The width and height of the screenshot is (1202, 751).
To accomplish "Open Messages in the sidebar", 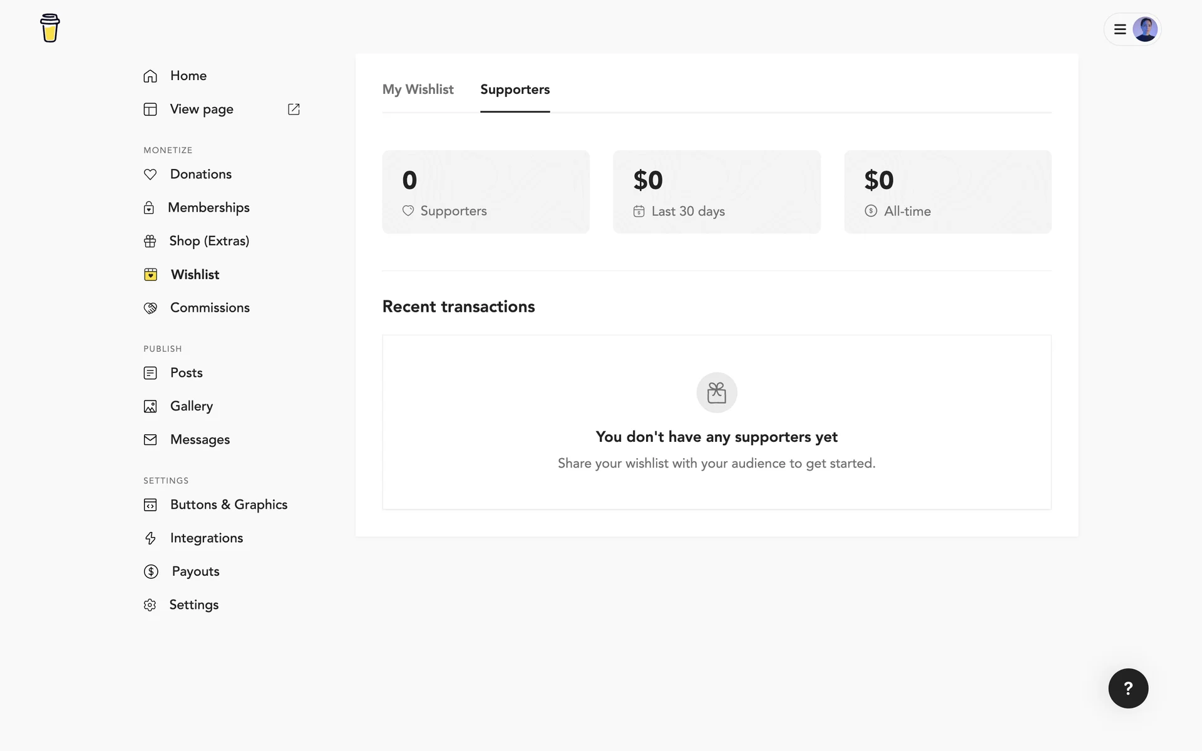I will (200, 440).
